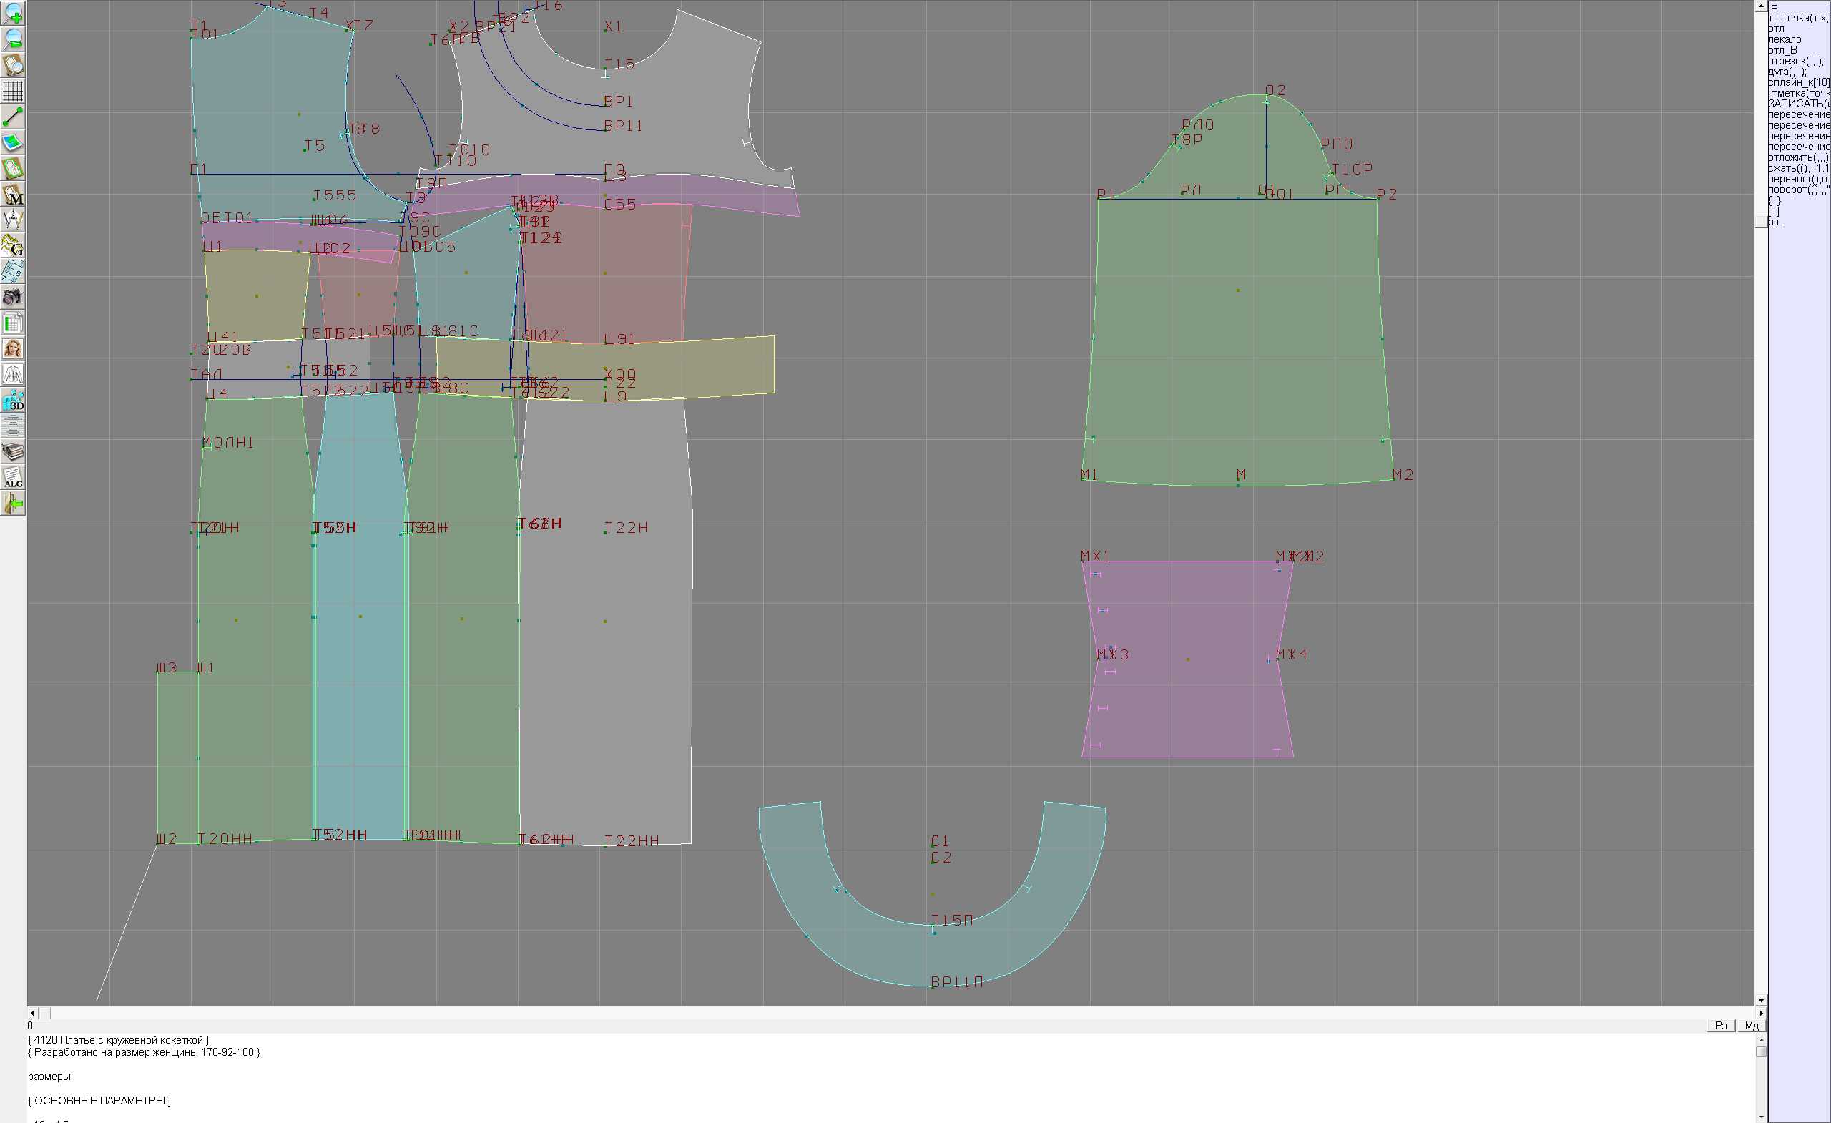Click the camera snapshot icon
Viewport: 1831px width, 1123px height.
click(13, 298)
